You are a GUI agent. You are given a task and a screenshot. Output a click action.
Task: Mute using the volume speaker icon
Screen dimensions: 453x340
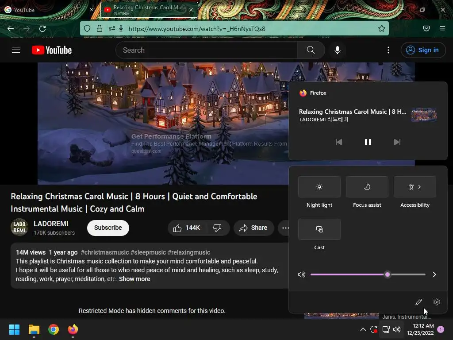point(301,274)
